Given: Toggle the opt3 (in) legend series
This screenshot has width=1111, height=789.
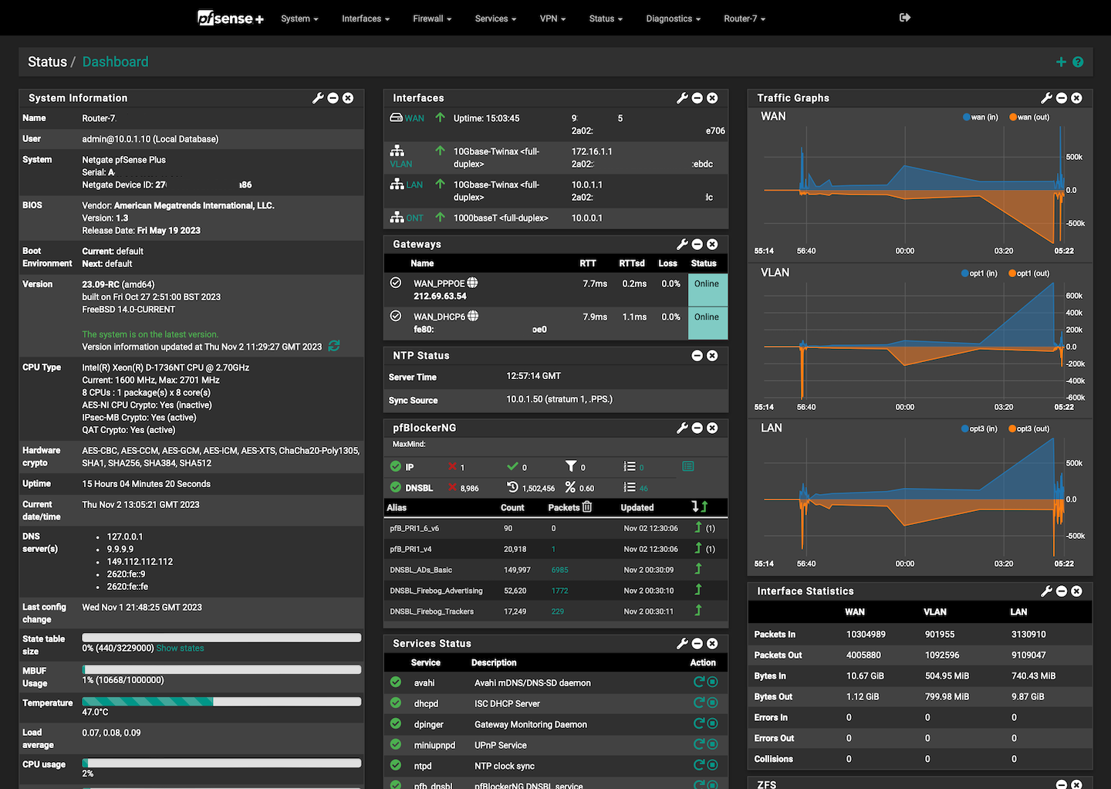Looking at the screenshot, I should pyautogui.click(x=979, y=428).
